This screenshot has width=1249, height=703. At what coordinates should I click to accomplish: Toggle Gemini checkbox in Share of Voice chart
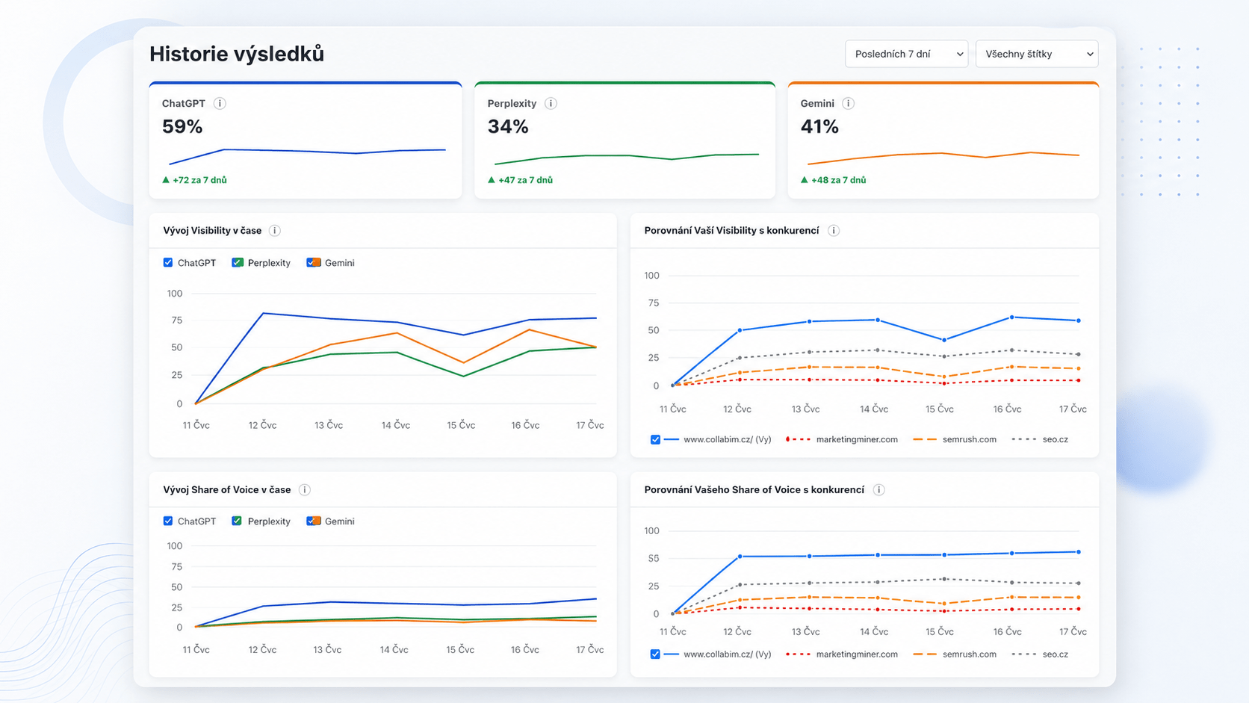point(314,521)
